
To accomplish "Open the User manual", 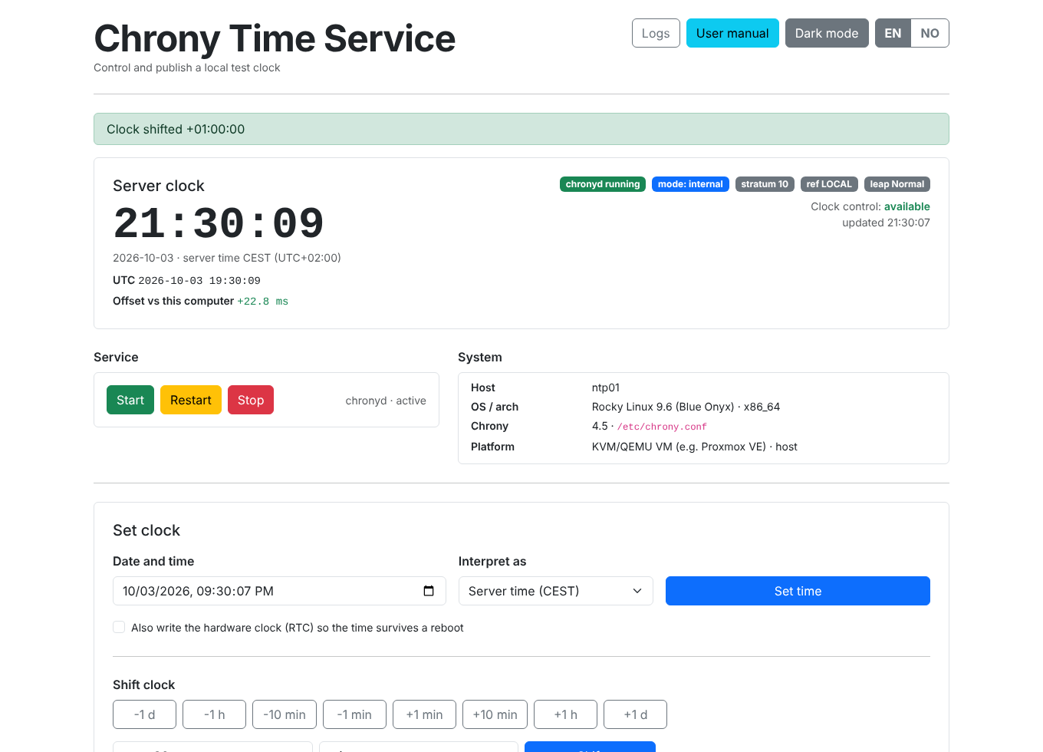I will (732, 33).
